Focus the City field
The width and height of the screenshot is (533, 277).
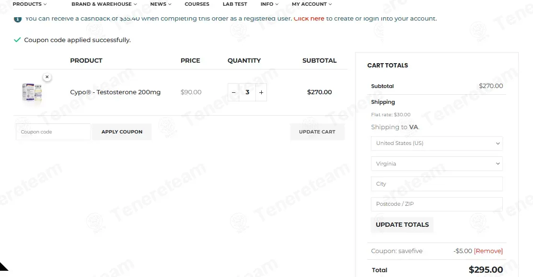[437, 184]
